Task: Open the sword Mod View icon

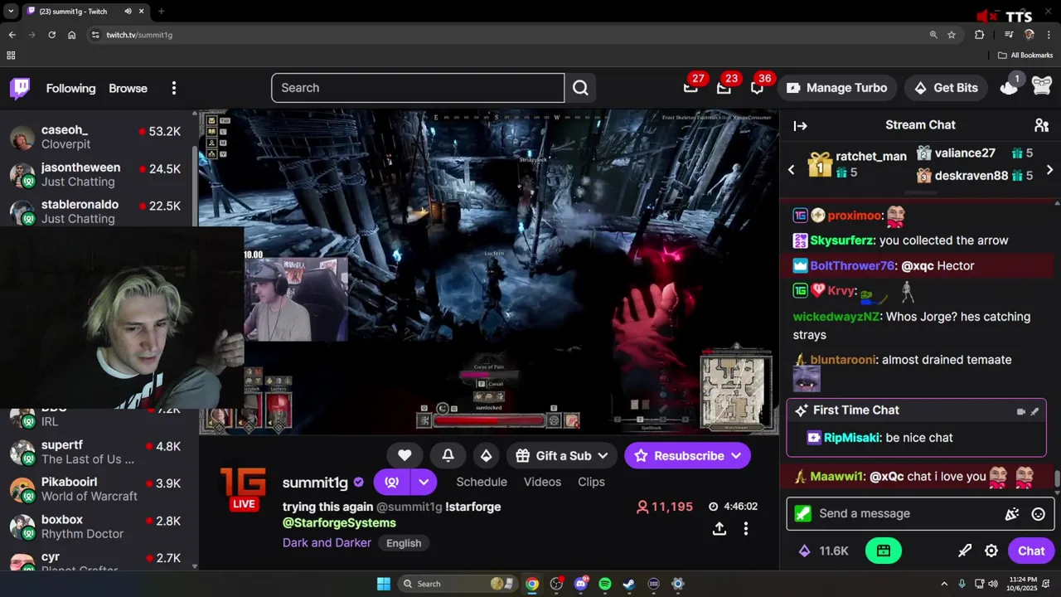Action: click(x=965, y=551)
